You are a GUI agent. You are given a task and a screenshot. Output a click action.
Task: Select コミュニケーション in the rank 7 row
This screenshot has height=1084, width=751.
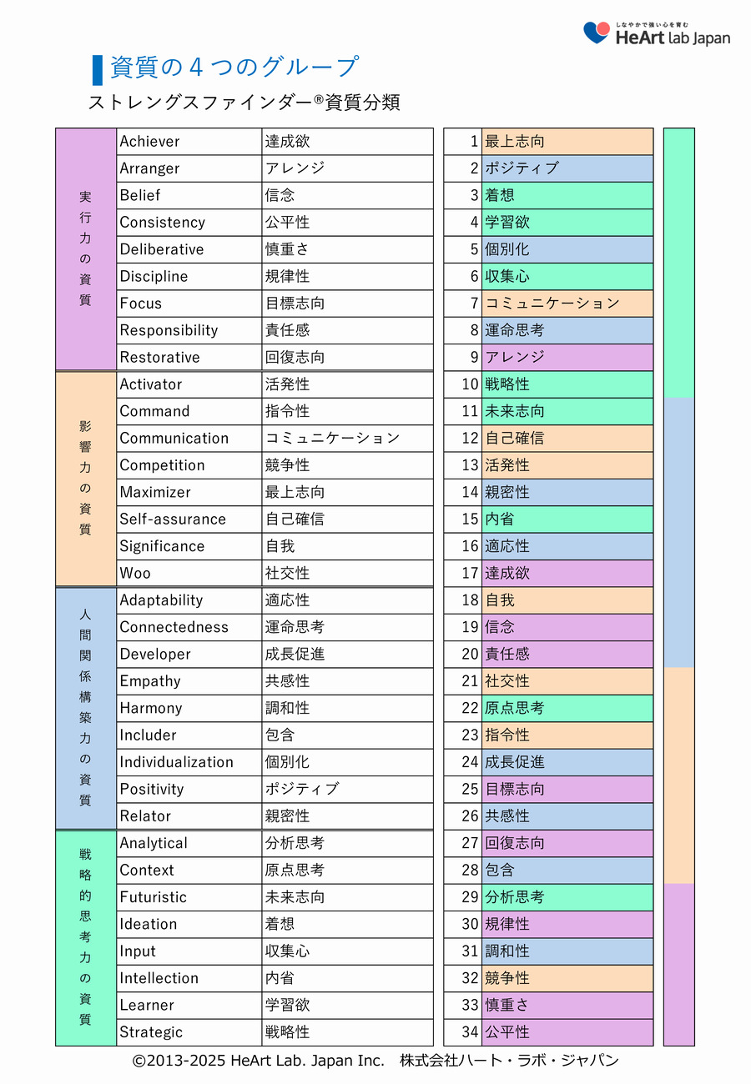tap(567, 304)
